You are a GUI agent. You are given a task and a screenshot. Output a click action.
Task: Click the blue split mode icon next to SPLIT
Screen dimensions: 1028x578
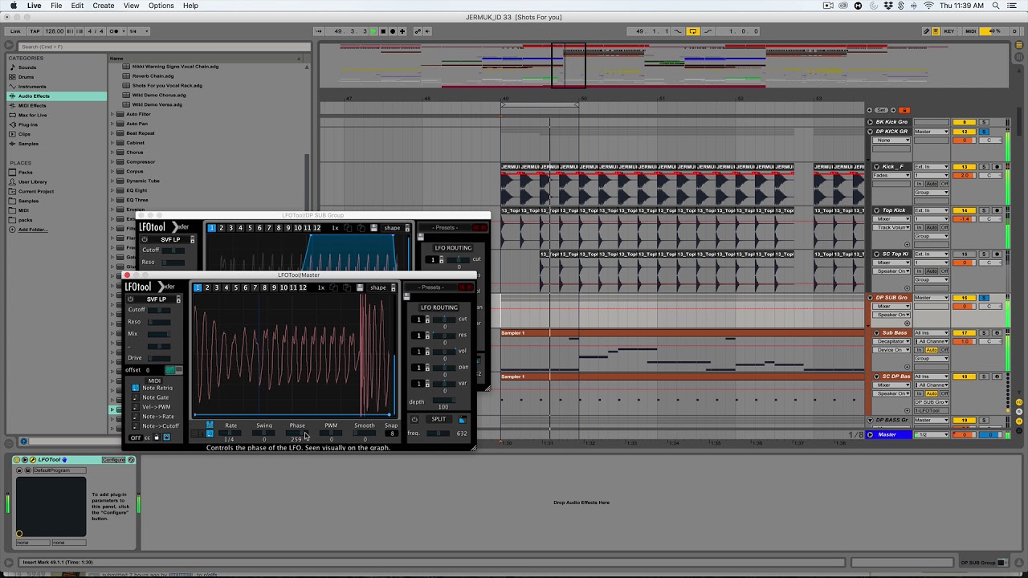pyautogui.click(x=463, y=419)
